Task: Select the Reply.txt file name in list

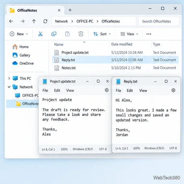Action: 68,60
